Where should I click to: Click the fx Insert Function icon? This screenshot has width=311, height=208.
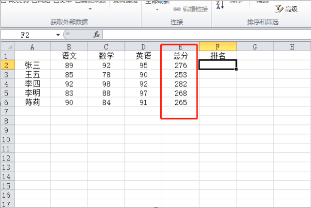click(x=96, y=35)
